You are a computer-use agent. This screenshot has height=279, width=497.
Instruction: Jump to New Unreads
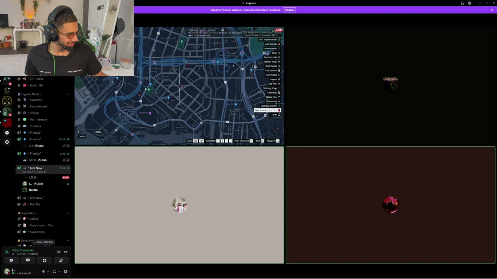point(43,242)
